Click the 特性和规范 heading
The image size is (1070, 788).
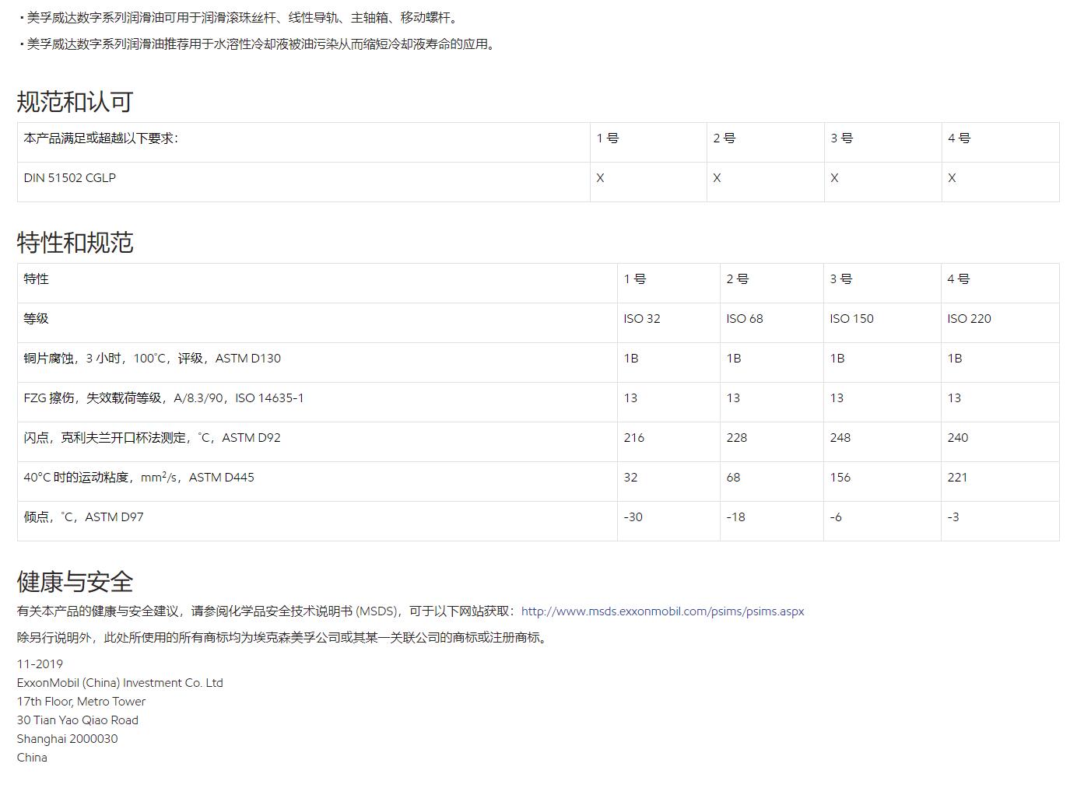[x=75, y=243]
